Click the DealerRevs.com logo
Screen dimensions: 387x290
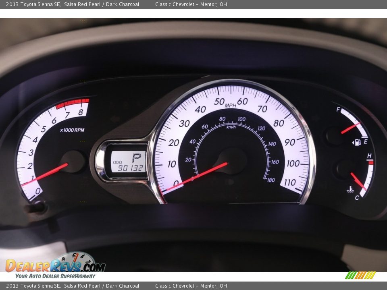point(56,265)
